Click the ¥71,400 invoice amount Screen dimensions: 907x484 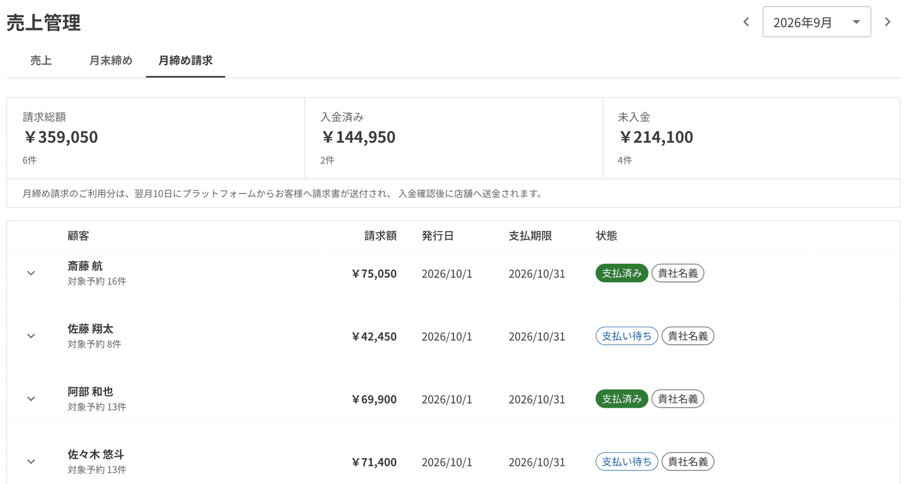374,462
